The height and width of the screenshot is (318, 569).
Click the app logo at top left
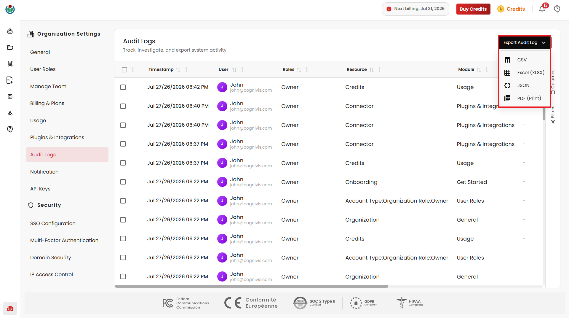coord(10,9)
